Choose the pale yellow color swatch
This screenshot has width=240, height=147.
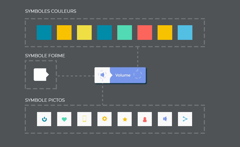[84, 33]
